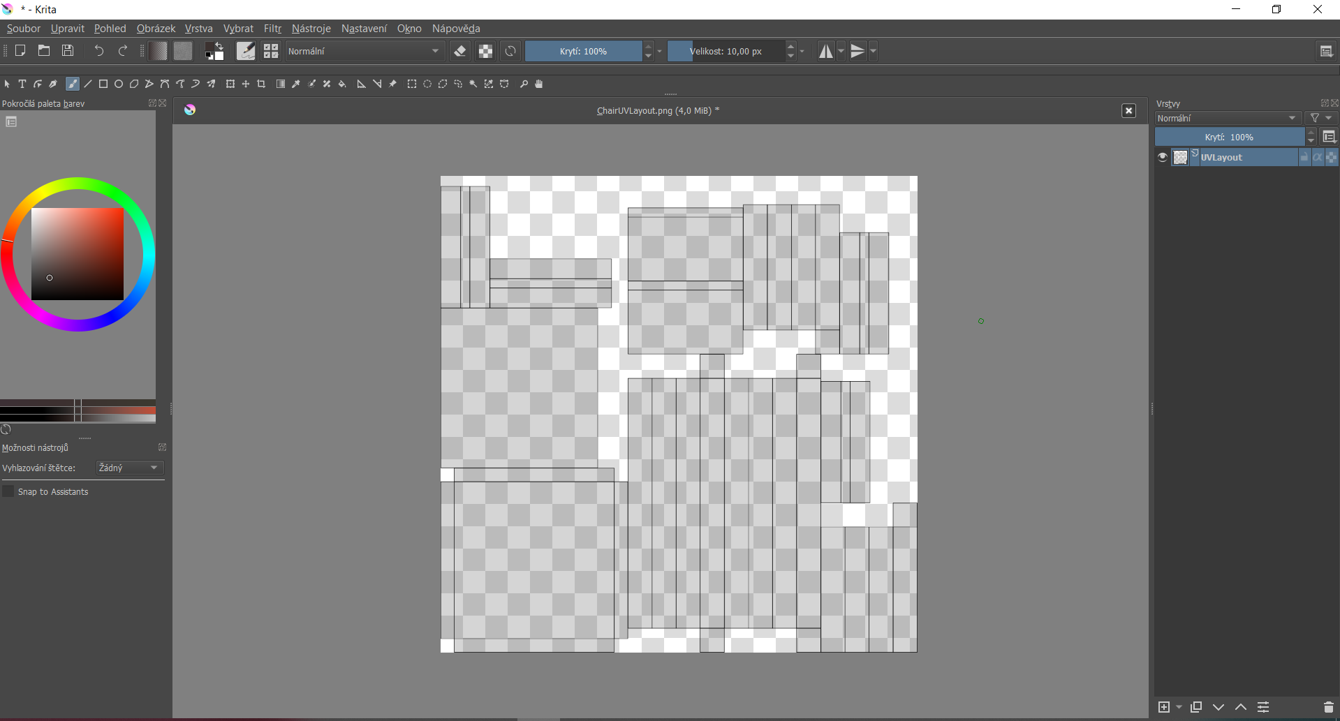Open the Nápověda menu

point(456,29)
